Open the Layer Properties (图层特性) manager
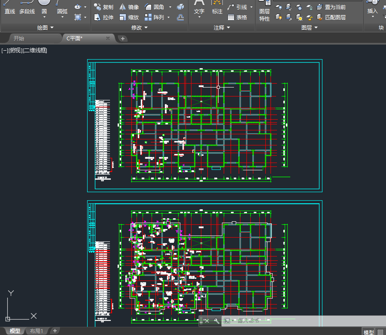Viewport: 386px width, 335px height. tap(264, 13)
